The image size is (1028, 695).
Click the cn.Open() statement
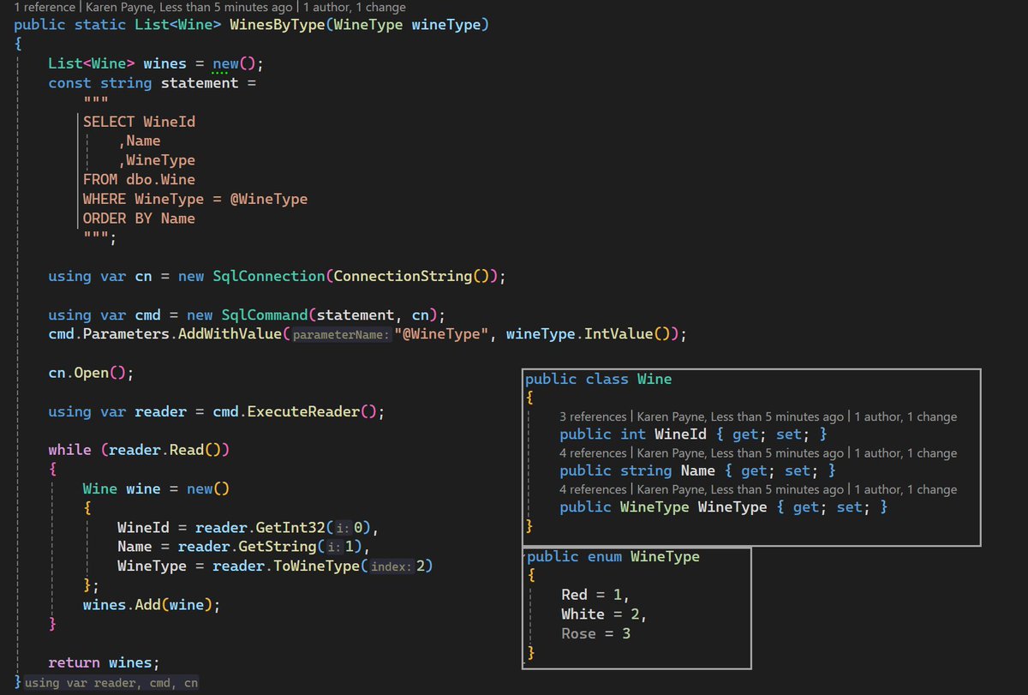(92, 373)
